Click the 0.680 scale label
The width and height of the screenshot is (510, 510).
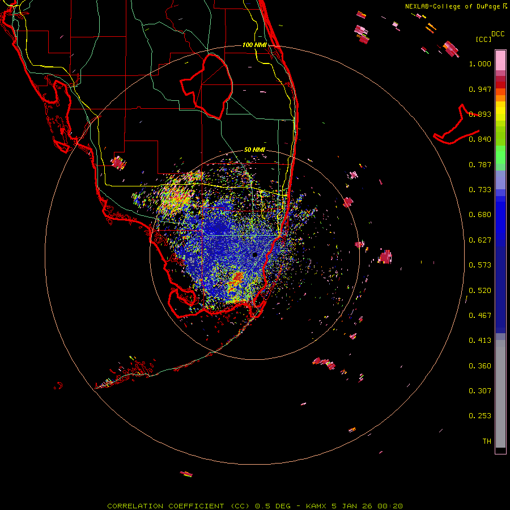480,215
